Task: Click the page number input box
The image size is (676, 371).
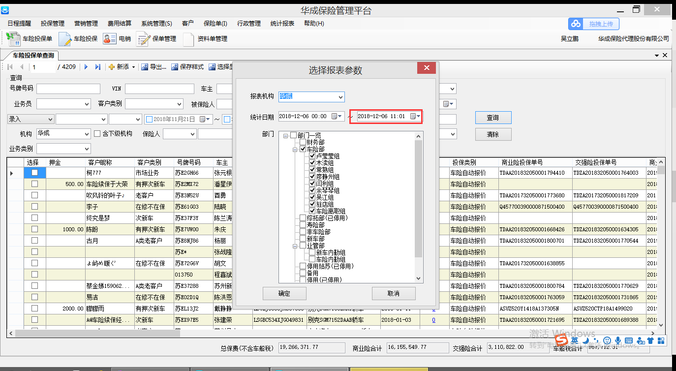Action: click(44, 67)
